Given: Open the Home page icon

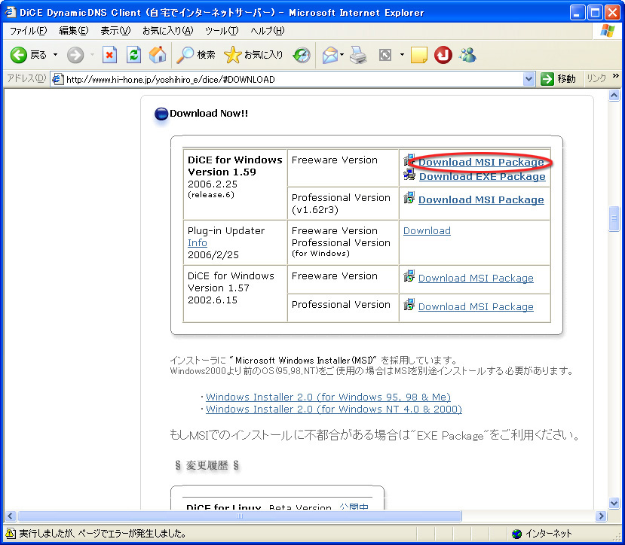Looking at the screenshot, I should coord(158,55).
